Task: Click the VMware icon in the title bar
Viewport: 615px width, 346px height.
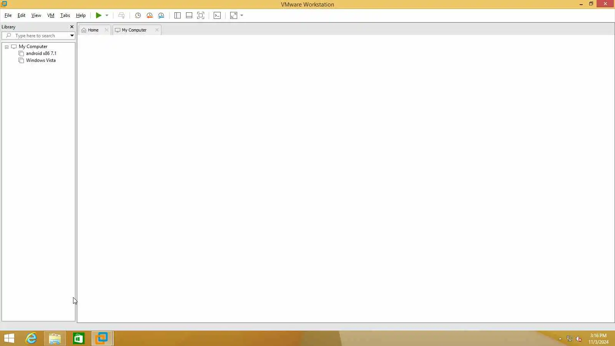Action: 4,4
